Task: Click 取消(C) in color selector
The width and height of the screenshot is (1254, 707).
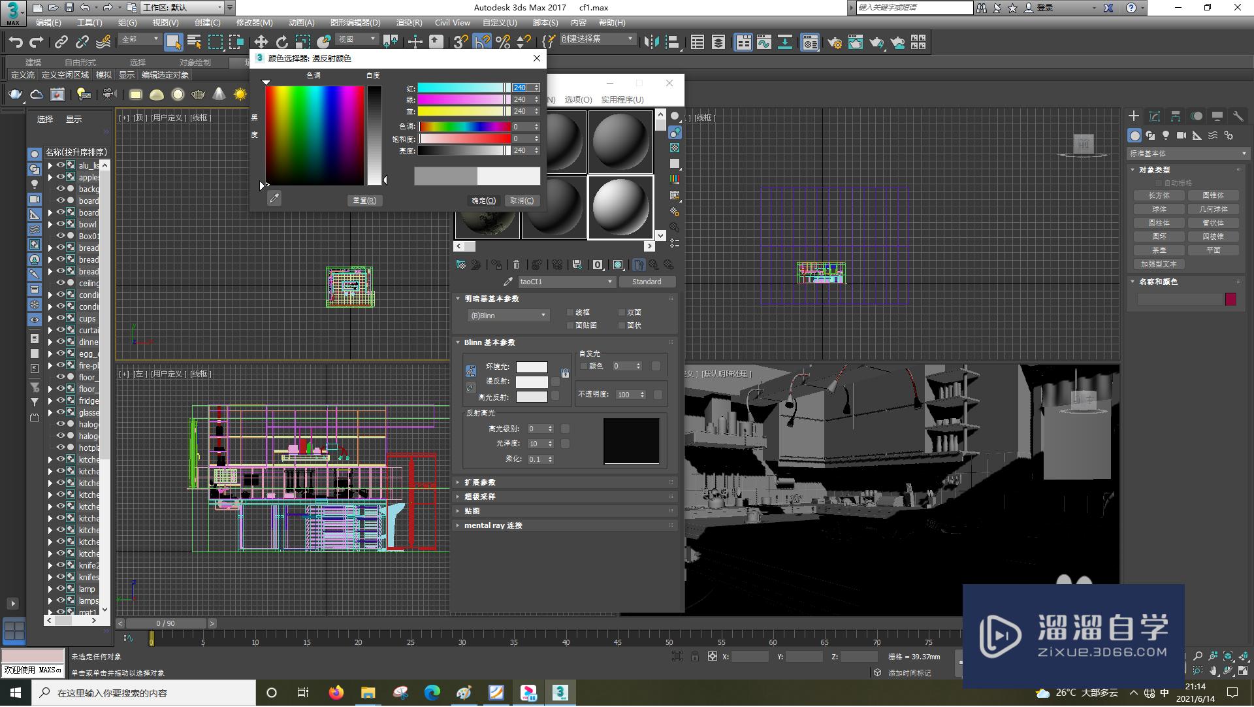Action: tap(522, 201)
